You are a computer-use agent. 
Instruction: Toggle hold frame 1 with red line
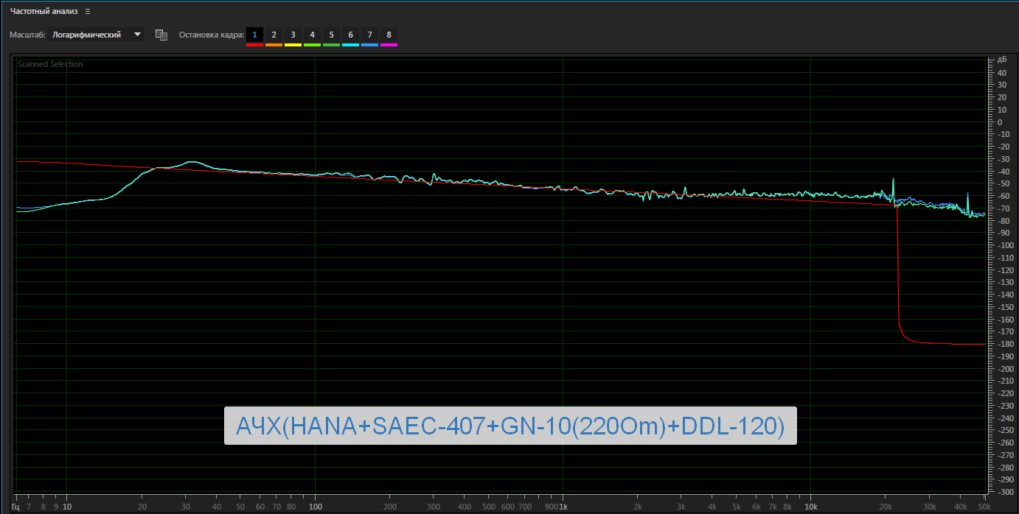[x=254, y=35]
